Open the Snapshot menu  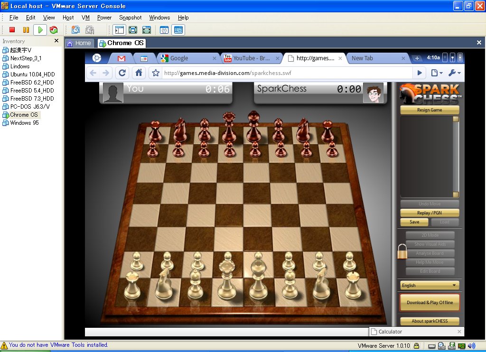tap(130, 18)
